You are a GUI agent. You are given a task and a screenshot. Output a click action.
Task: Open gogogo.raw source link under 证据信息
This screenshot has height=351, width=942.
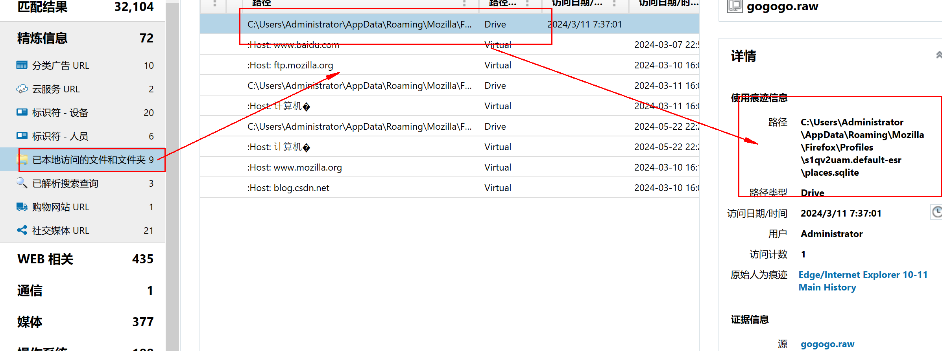pos(827,344)
